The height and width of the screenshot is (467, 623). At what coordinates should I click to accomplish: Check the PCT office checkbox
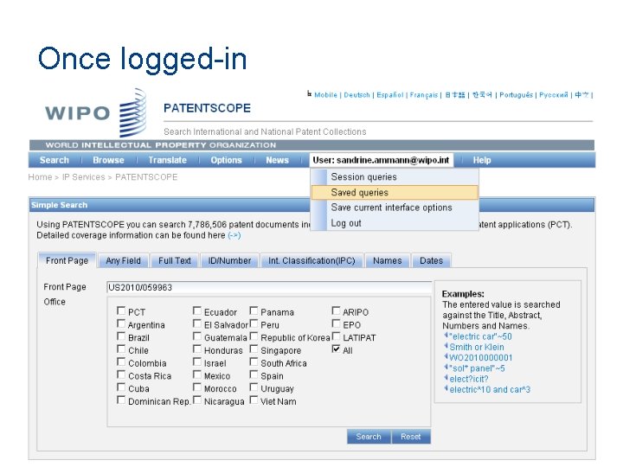tap(121, 310)
